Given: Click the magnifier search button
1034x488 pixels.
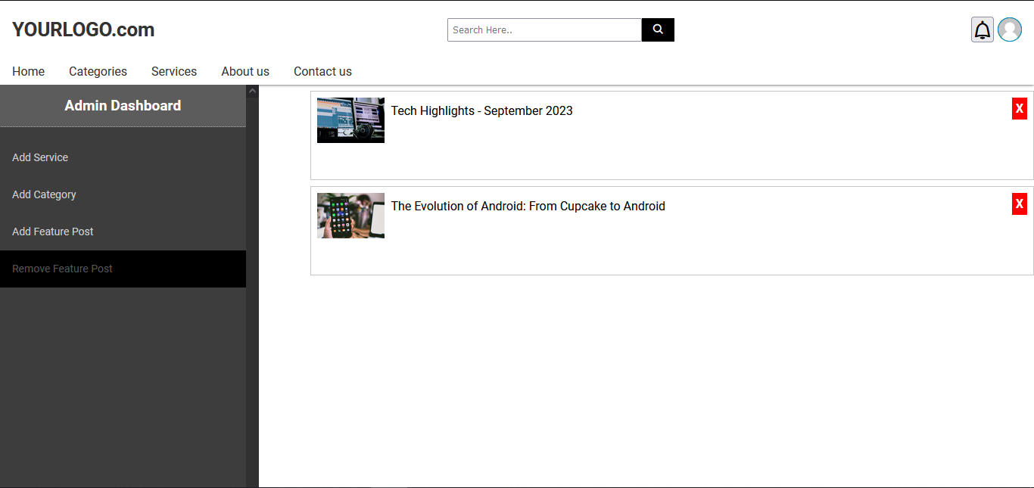Looking at the screenshot, I should [x=658, y=30].
